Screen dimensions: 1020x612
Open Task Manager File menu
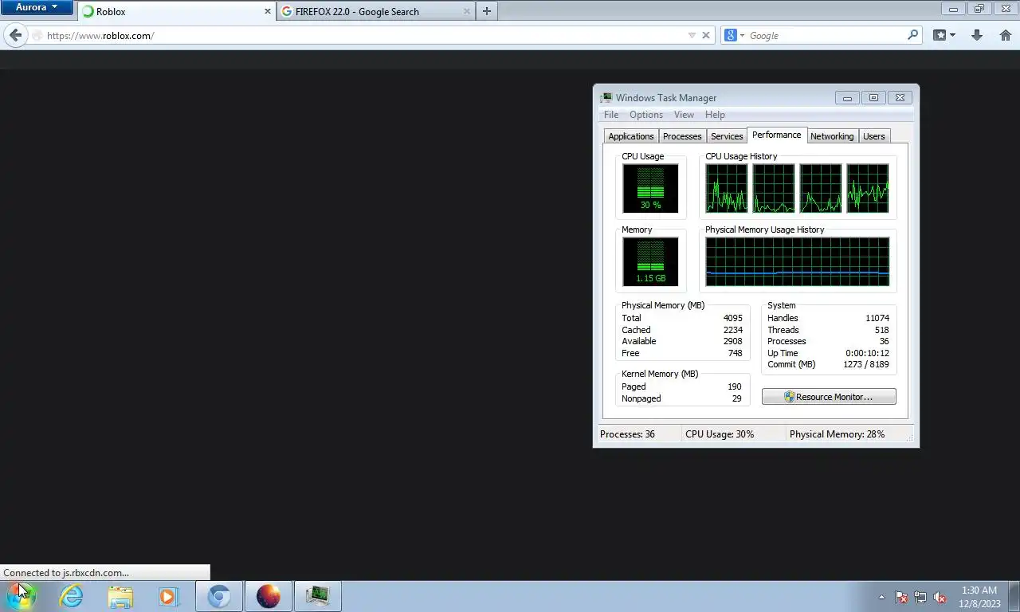pos(611,115)
